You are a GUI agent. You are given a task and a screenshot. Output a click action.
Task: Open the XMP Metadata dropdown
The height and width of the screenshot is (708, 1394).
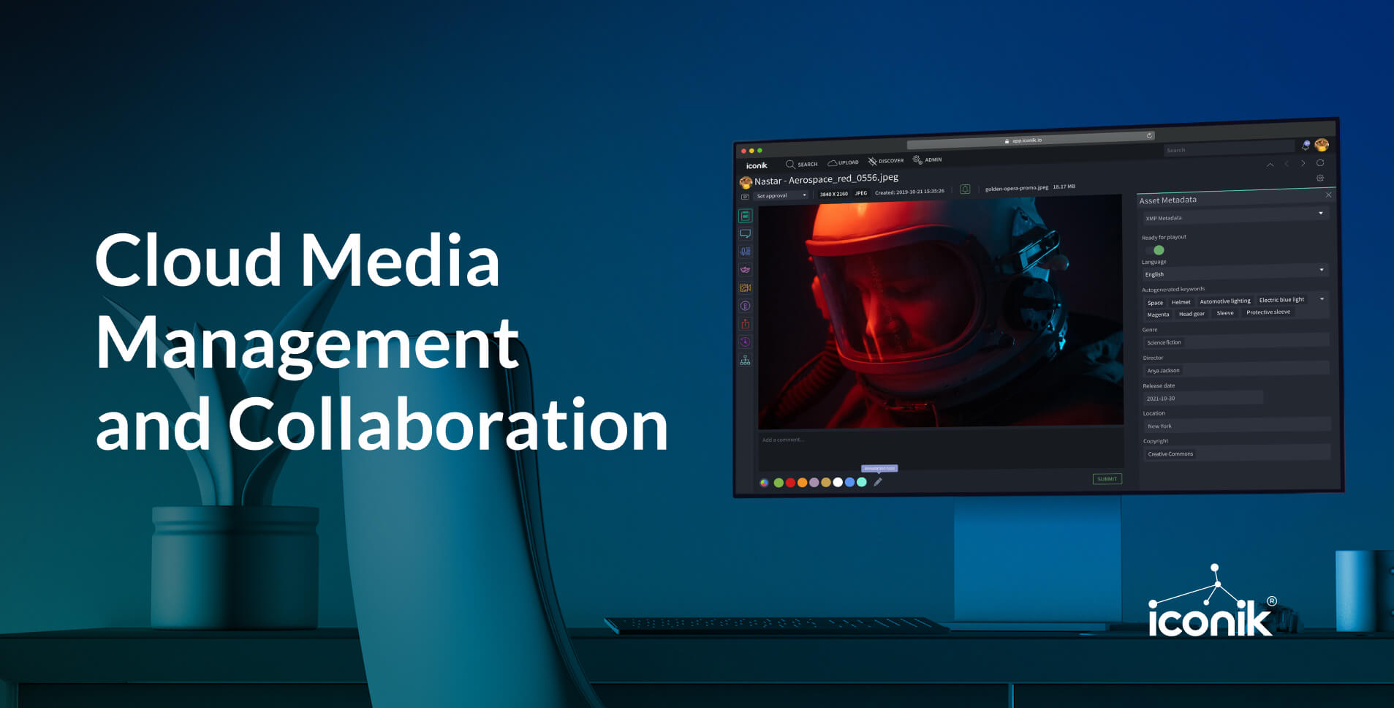pyautogui.click(x=1319, y=213)
